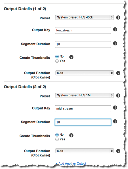
Task: Click info icon beside HLS 400k preset
Action: (x=118, y=17)
